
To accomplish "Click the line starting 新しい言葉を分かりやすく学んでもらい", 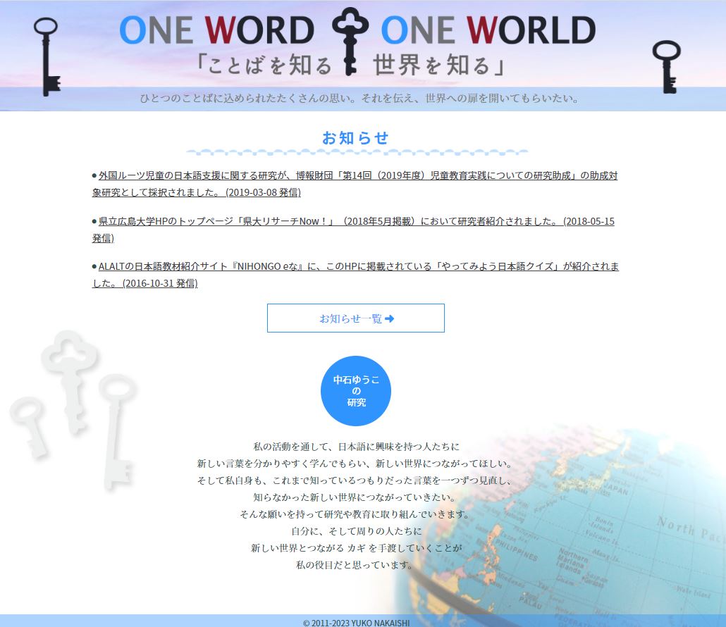I will pyautogui.click(x=355, y=463).
